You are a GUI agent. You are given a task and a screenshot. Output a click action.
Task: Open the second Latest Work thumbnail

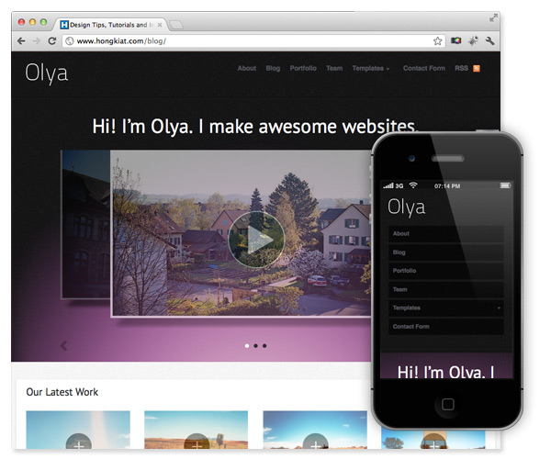[x=197, y=430]
